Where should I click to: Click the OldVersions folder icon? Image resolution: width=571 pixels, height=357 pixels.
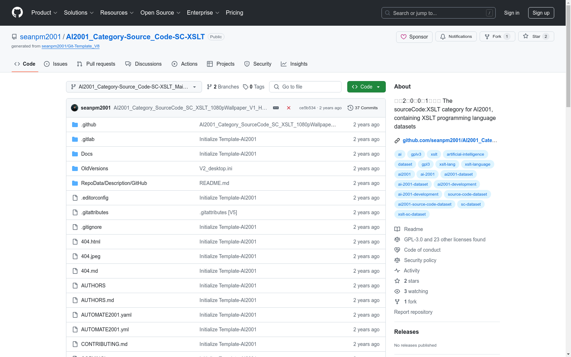tap(75, 169)
